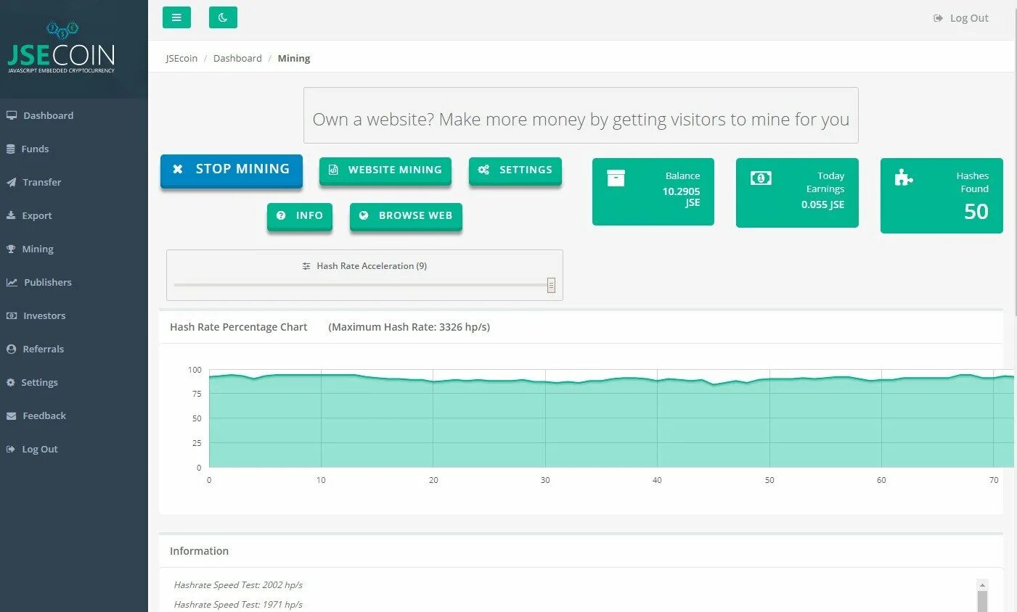Click the Transfer paper plane icon
Viewport: 1017px width, 612px height.
click(11, 182)
